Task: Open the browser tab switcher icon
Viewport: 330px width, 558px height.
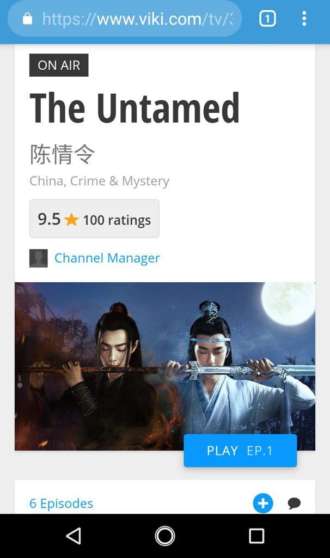Action: pos(267,19)
